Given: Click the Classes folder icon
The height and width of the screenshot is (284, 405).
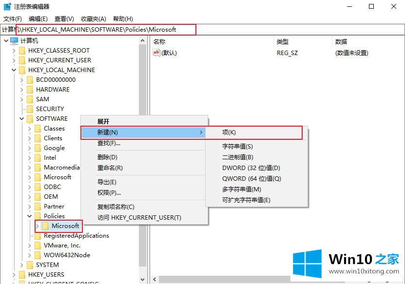Looking at the screenshot, I should coord(38,129).
